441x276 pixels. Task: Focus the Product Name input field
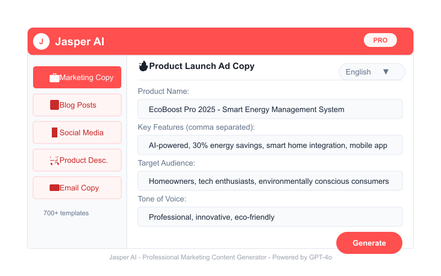(x=270, y=109)
